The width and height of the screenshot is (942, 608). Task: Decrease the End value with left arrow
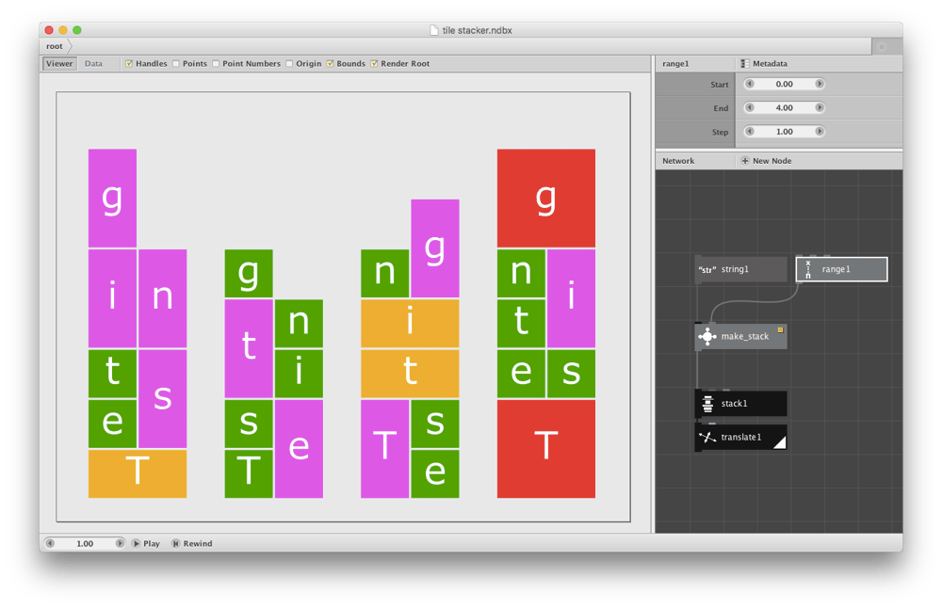coord(749,108)
